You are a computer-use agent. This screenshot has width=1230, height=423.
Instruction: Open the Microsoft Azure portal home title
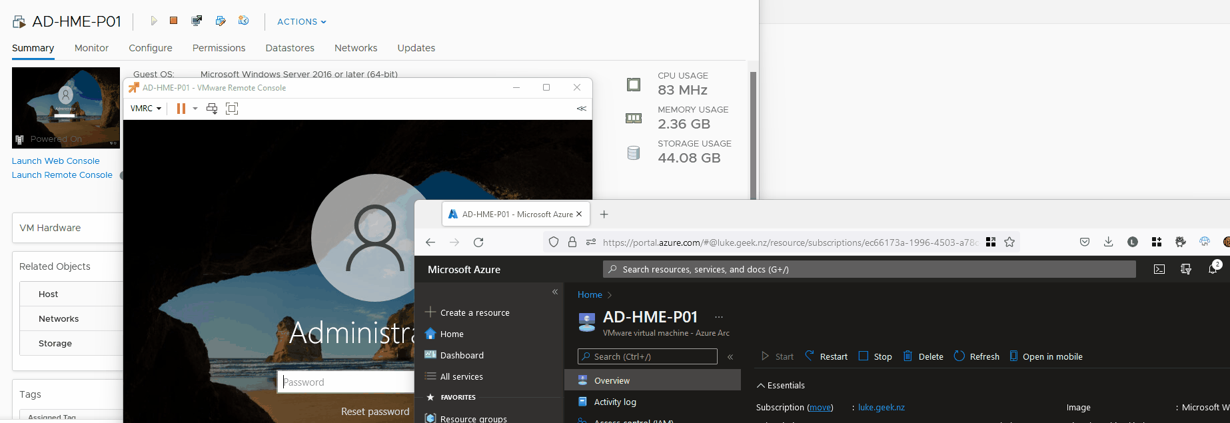(x=464, y=269)
